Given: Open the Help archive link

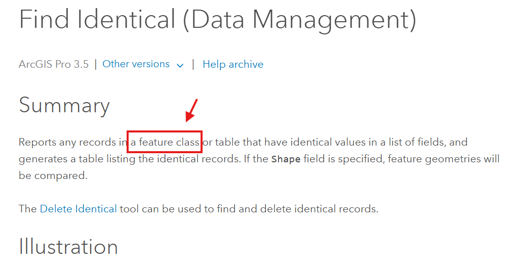Looking at the screenshot, I should click(233, 64).
